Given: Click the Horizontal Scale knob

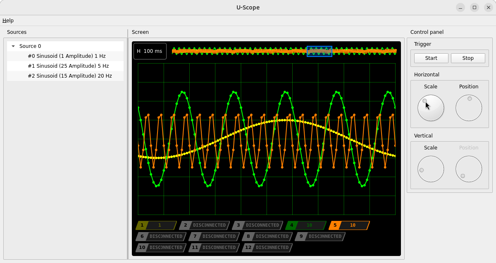Looking at the screenshot, I should pos(431,108).
